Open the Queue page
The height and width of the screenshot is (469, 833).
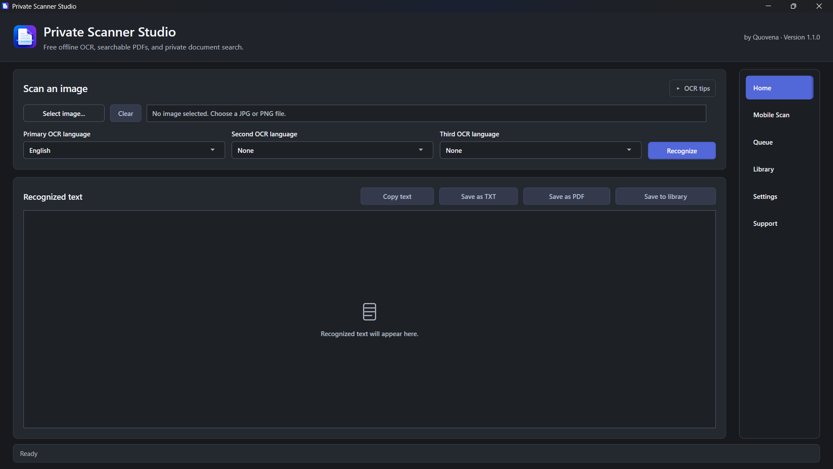(779, 142)
